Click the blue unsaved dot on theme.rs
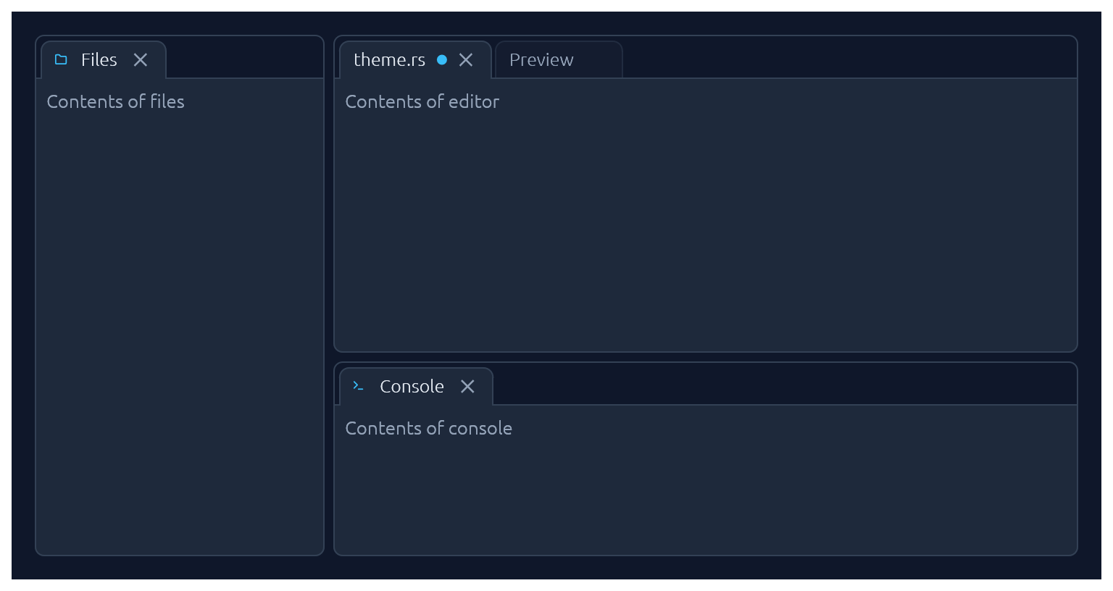 (x=442, y=59)
